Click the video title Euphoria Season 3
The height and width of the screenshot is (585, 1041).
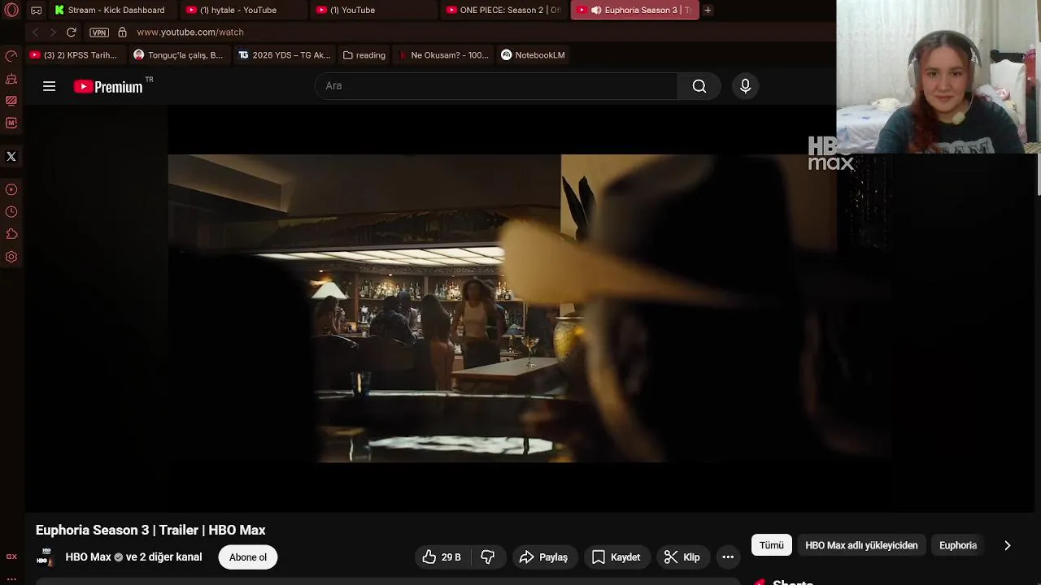pyautogui.click(x=150, y=530)
